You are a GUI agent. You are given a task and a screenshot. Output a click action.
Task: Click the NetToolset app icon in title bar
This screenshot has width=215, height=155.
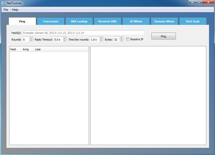pyautogui.click(x=3, y=3)
